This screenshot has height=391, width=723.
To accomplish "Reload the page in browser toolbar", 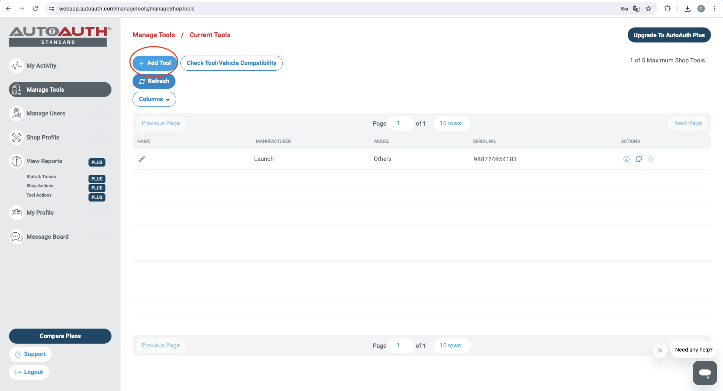I will click(35, 9).
